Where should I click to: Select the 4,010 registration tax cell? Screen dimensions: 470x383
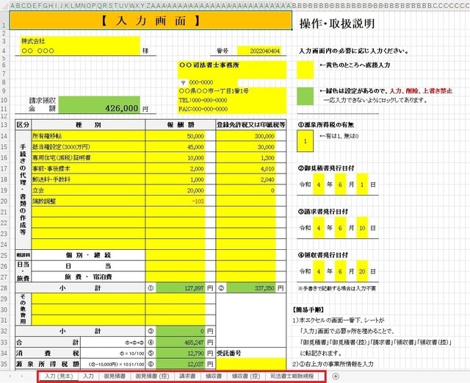(246, 168)
